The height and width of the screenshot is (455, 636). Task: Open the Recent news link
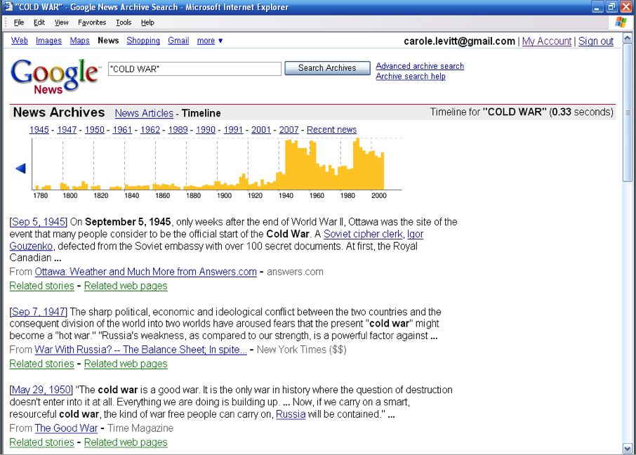point(332,130)
